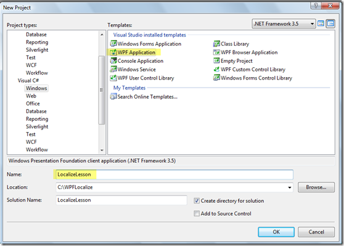Click the project types scroll up arrow
The image size is (344, 246).
pos(102,35)
